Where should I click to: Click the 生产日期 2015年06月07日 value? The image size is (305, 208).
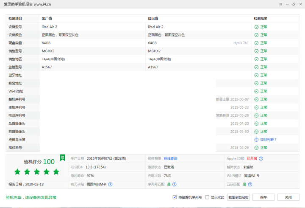[106, 158]
